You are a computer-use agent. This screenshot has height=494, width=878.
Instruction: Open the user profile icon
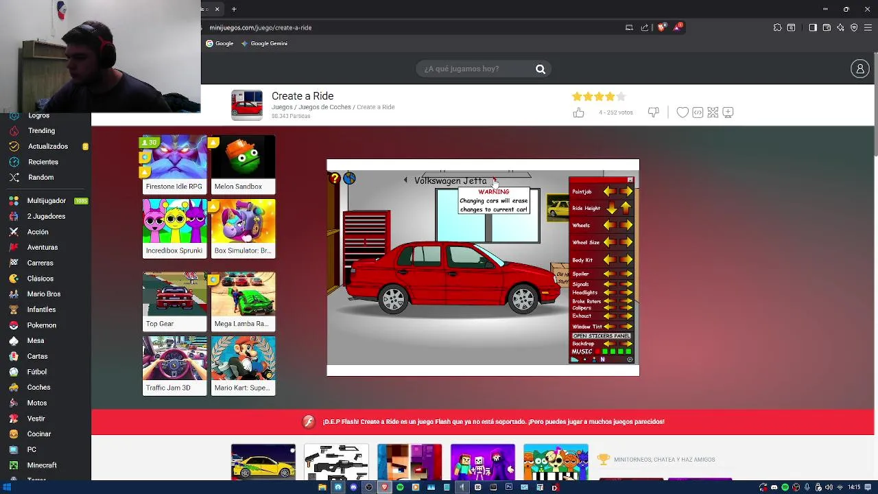859,69
